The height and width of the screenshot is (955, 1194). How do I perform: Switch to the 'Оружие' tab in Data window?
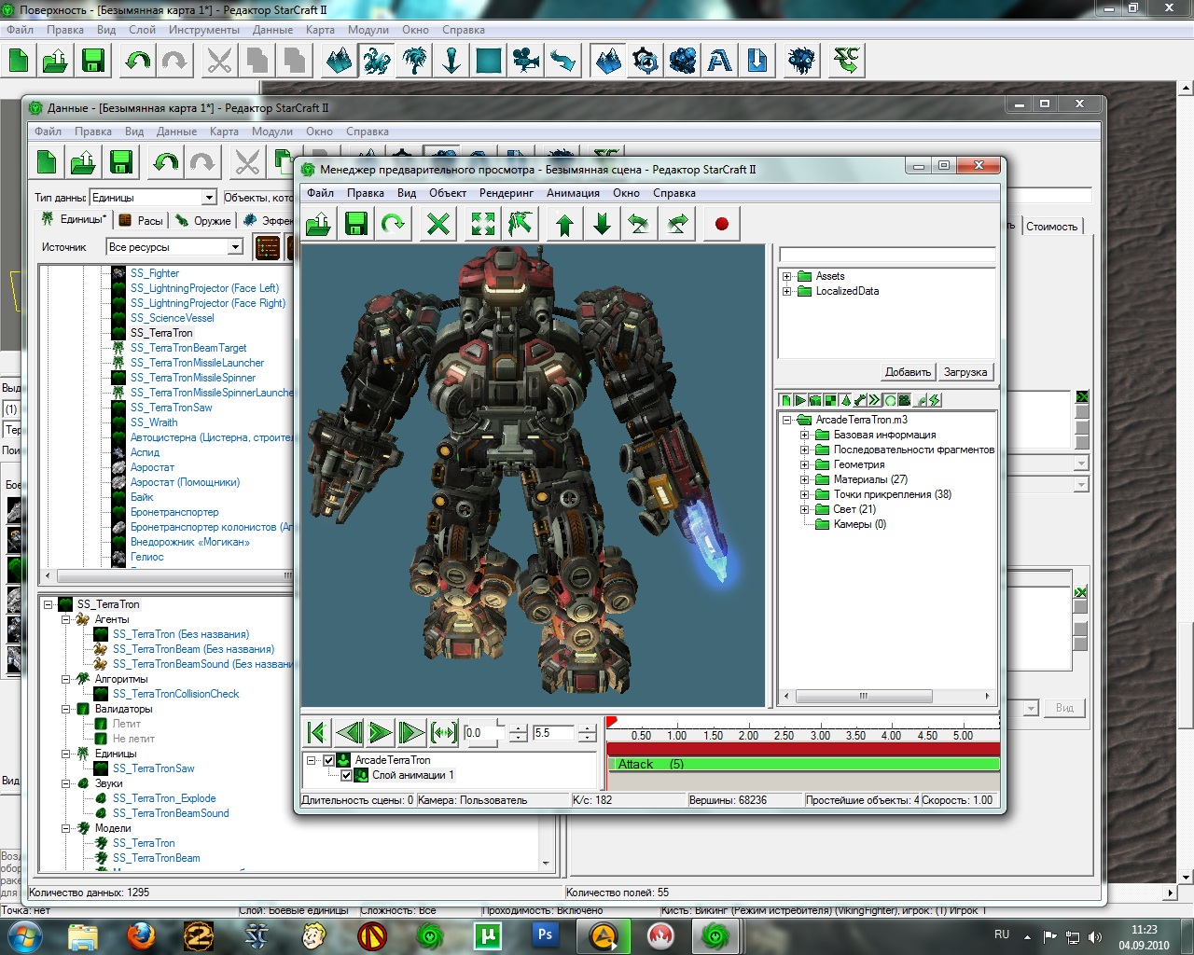point(203,221)
